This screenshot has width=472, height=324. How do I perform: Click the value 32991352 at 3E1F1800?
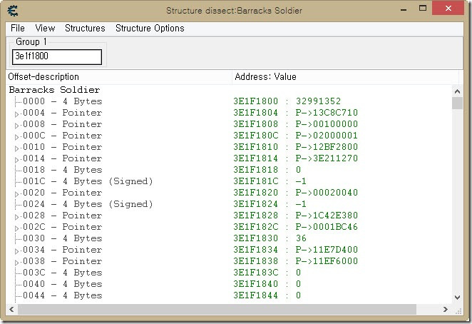pos(318,101)
